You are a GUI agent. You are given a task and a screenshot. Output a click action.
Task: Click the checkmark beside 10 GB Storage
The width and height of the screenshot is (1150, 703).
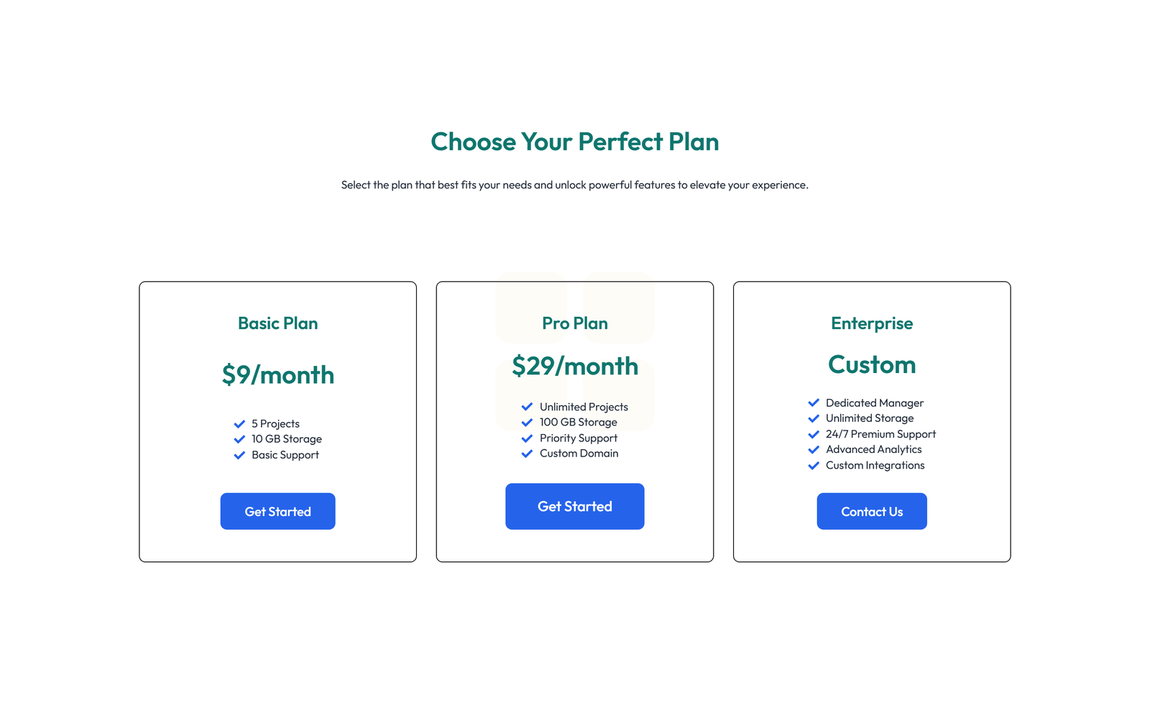coord(240,439)
